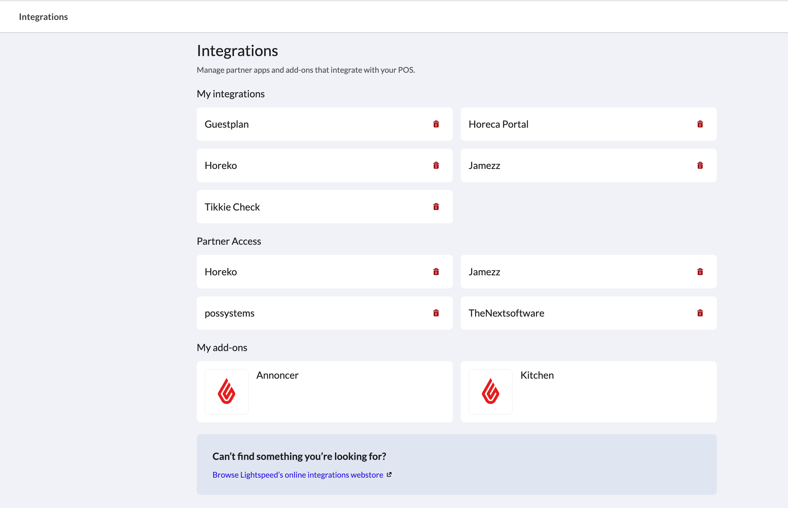
Task: Select Jamezz name under Partner Access
Action: [x=484, y=272]
